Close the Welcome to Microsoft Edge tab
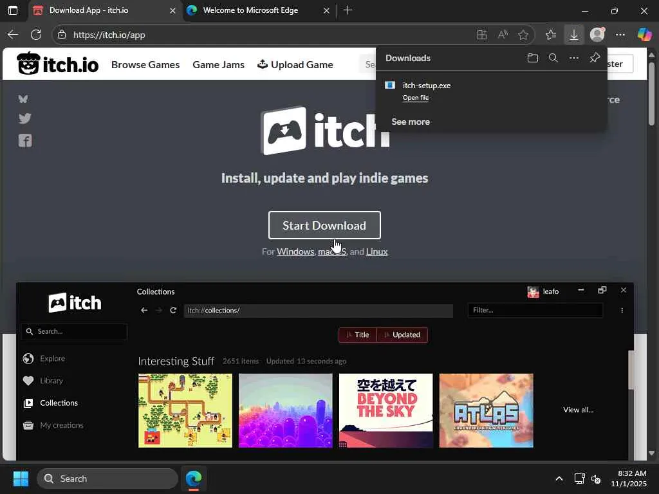The image size is (659, 494). click(x=326, y=10)
